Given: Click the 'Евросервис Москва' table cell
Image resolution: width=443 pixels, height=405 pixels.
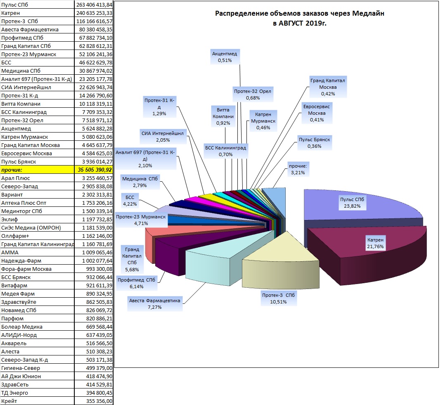Looking at the screenshot, I should point(37,153).
